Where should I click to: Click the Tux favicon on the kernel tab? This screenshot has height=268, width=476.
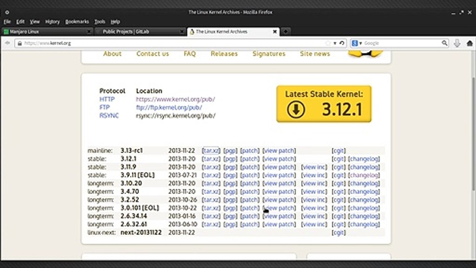[x=192, y=32]
